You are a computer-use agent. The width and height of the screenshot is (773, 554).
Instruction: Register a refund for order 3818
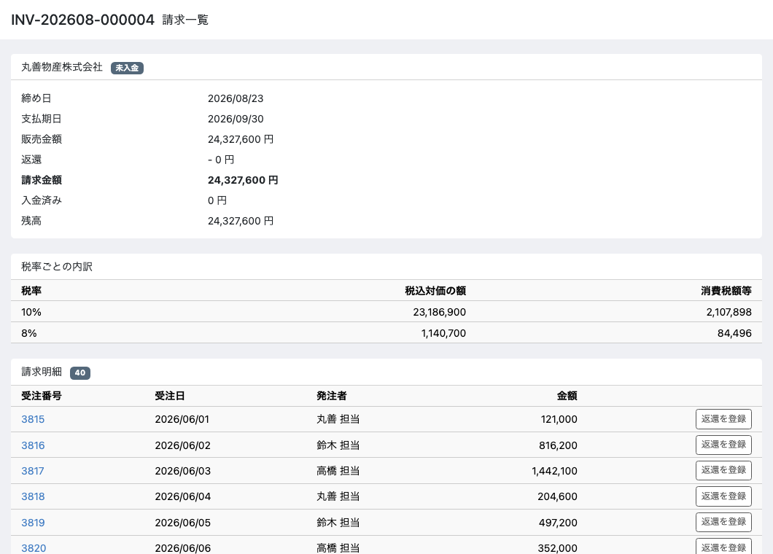pos(723,496)
